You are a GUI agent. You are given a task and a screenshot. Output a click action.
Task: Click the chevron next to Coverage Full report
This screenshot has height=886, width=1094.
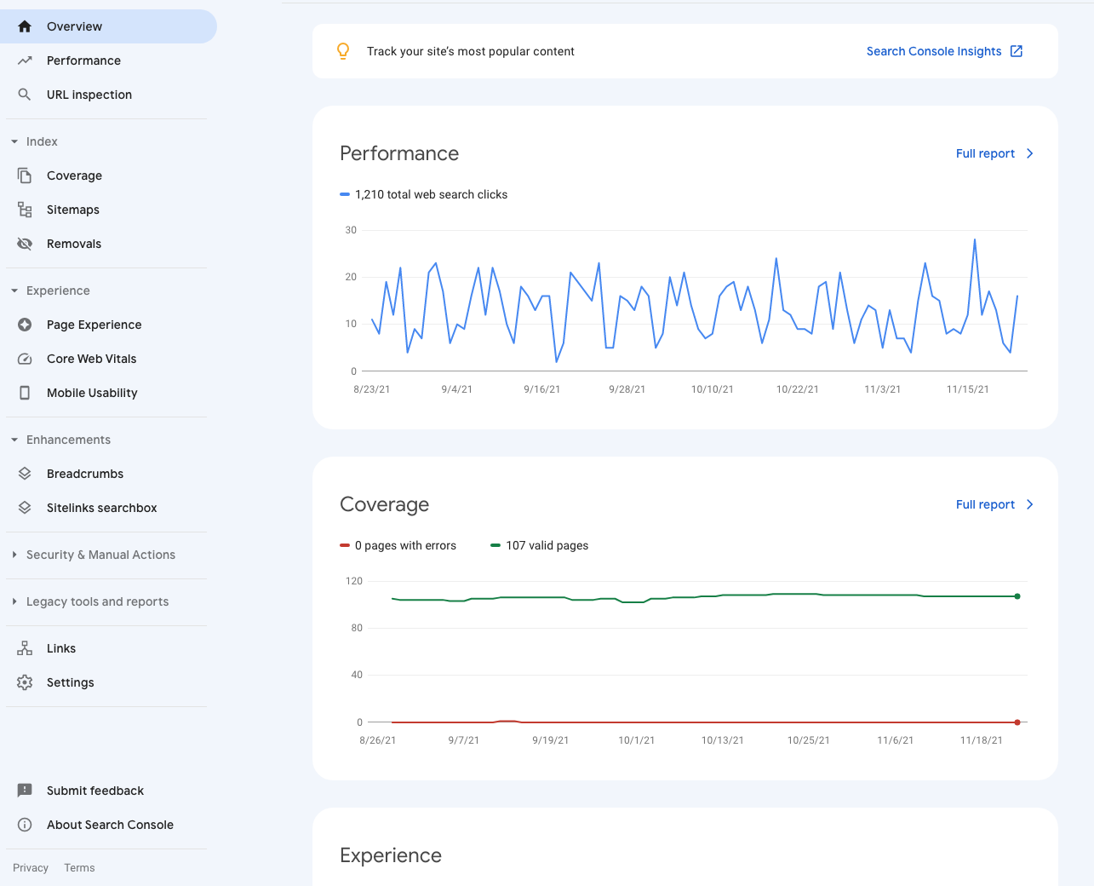coord(1029,504)
